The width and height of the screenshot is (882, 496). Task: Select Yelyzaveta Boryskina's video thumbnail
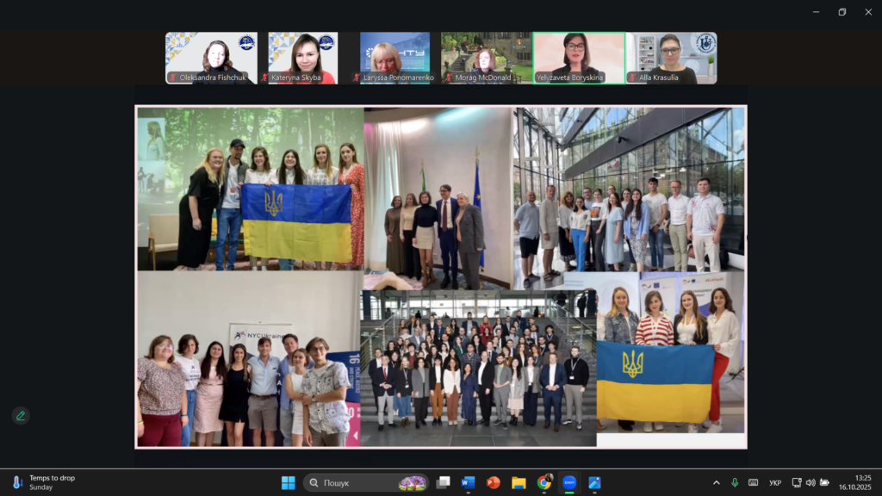click(579, 58)
